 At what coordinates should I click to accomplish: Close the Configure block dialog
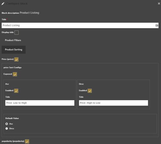click(159, 4)
